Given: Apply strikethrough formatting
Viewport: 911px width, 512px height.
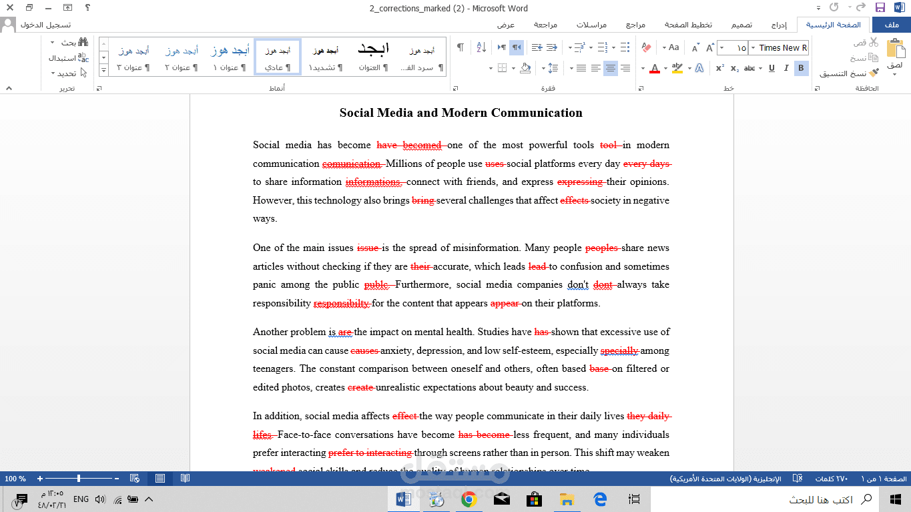Looking at the screenshot, I should [x=749, y=68].
